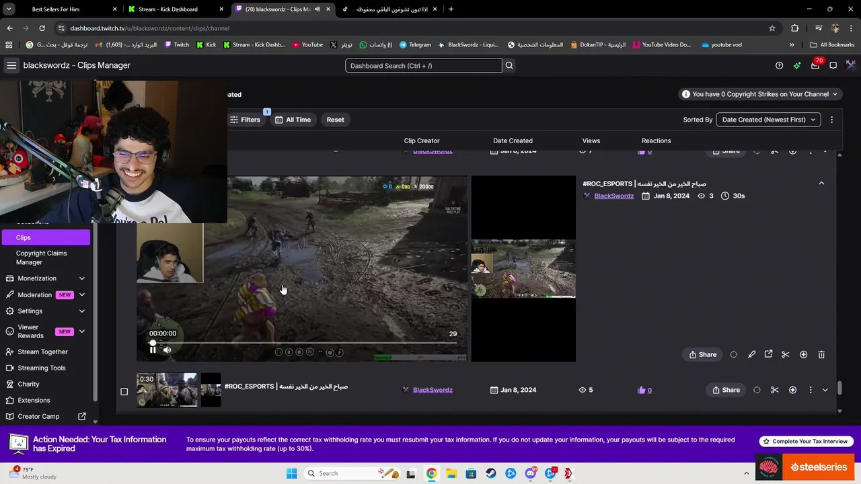The height and width of the screenshot is (484, 861).
Task: Open the profile avatar menu
Action: pos(851,65)
